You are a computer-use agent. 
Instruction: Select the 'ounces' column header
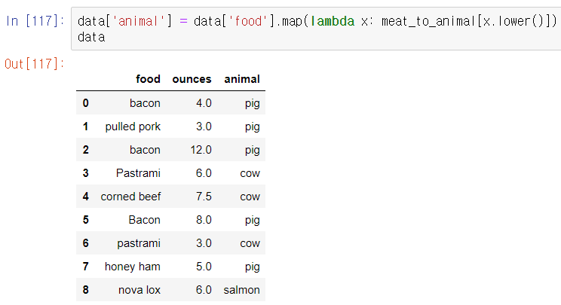point(192,79)
